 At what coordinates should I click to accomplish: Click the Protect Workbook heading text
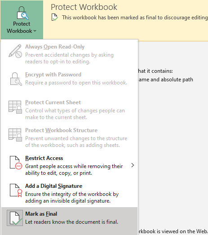pyautogui.click(x=84, y=7)
